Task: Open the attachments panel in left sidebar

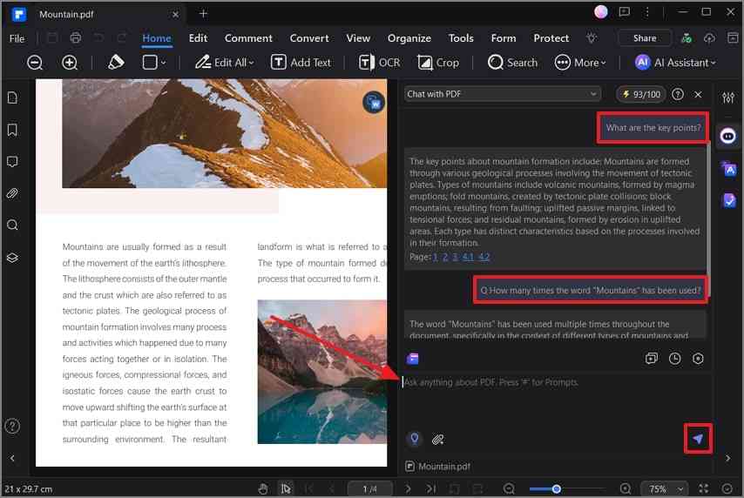Action: 12,193
